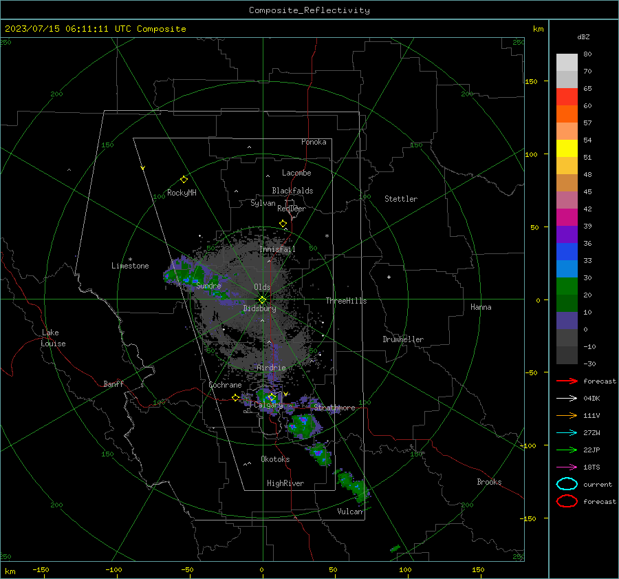
Task: Click the white plus marker west of Hanna
Action: tap(389, 277)
